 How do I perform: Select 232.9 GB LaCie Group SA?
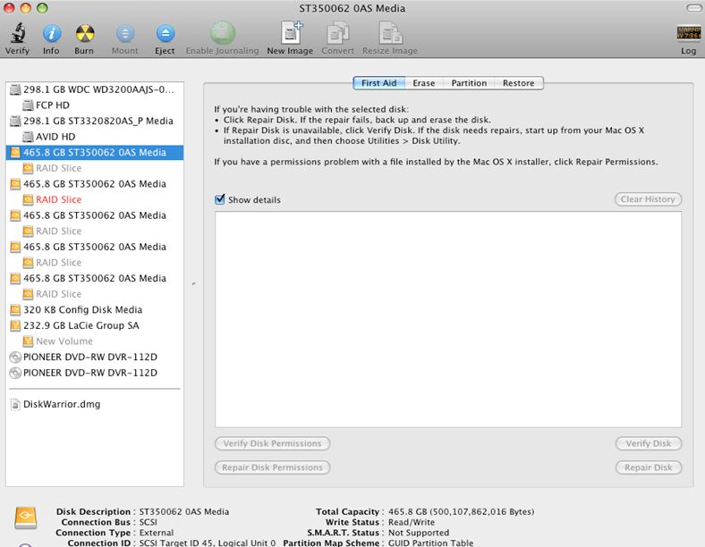click(x=95, y=325)
